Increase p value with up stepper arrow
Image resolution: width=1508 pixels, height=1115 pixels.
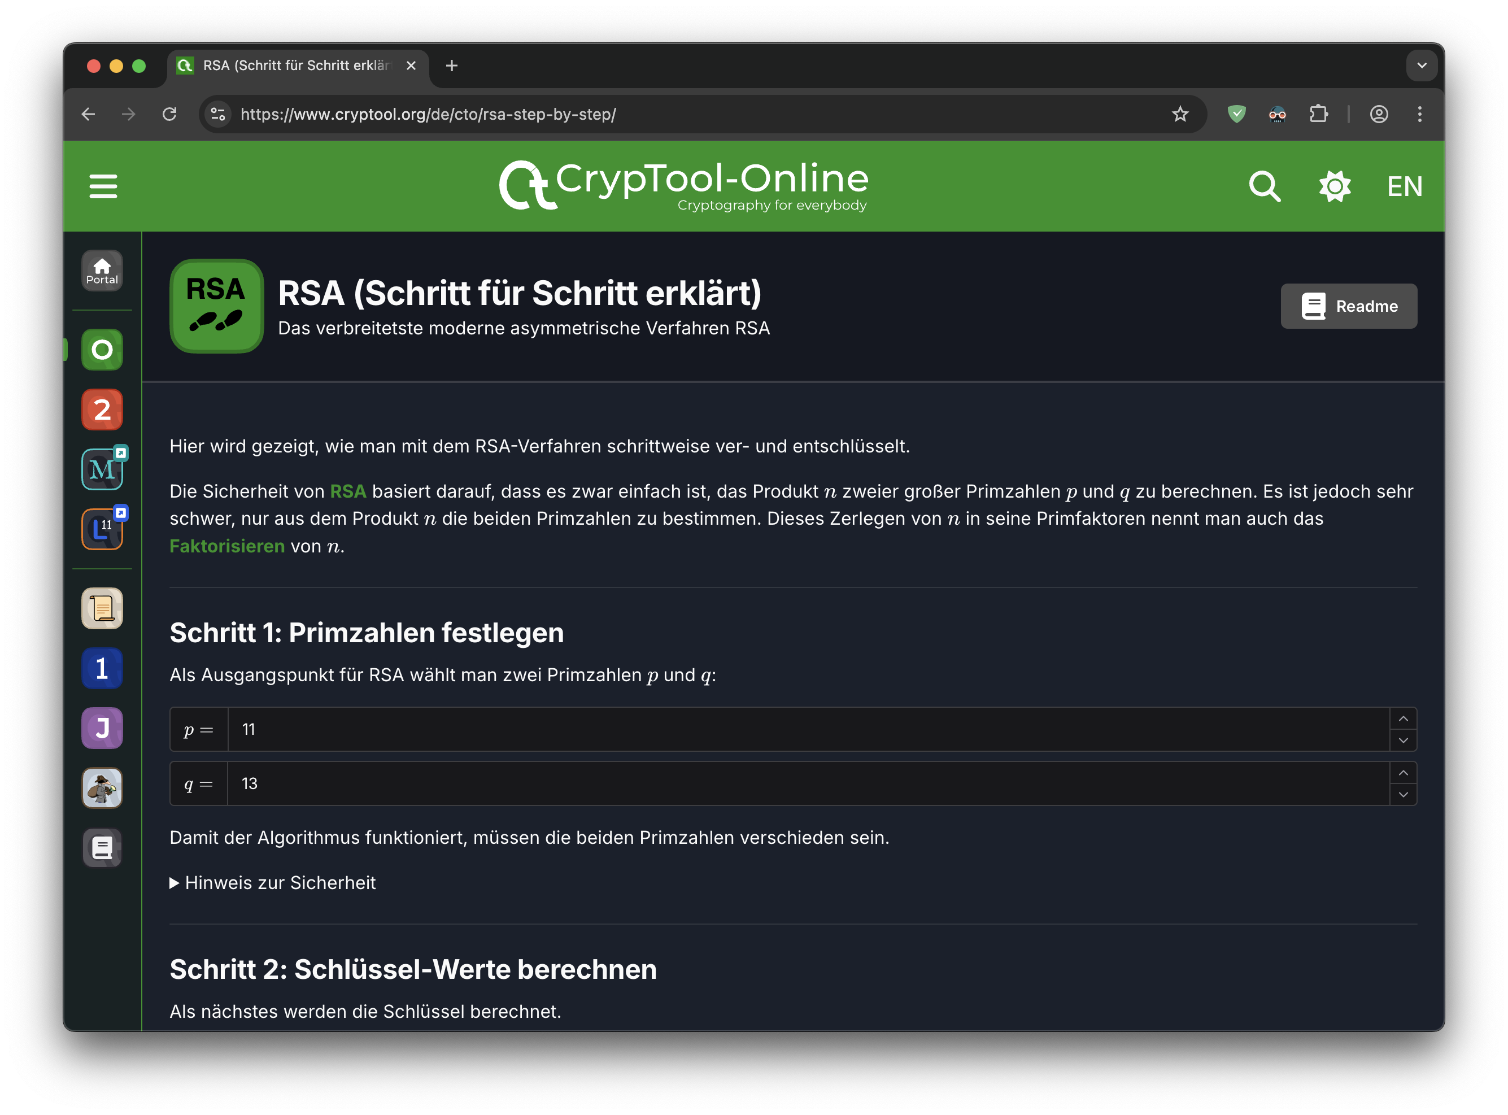click(x=1403, y=719)
